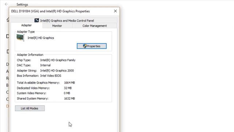This screenshot has height=132, width=234.
Task: Click the Intel Graphics Control Panel tab icon
Action: click(x=37, y=21)
